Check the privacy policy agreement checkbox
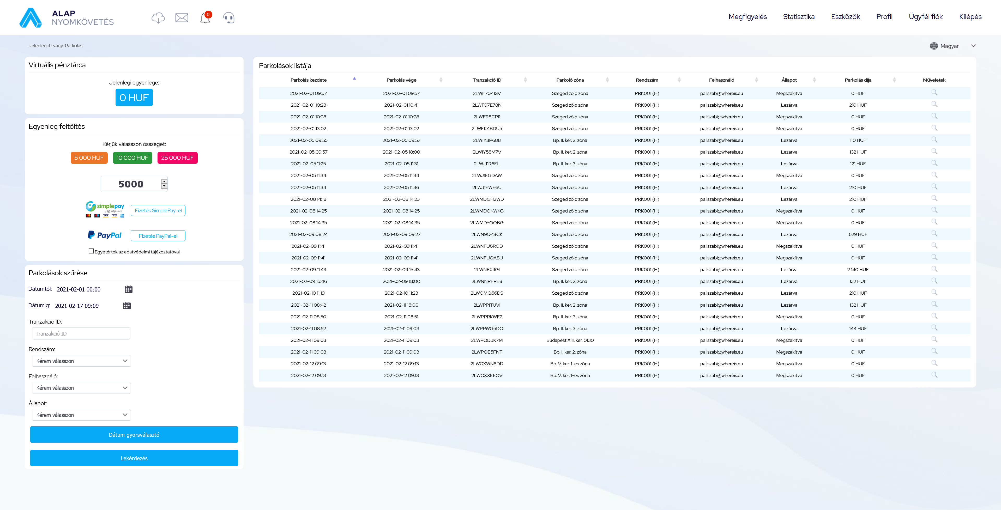 click(x=91, y=251)
